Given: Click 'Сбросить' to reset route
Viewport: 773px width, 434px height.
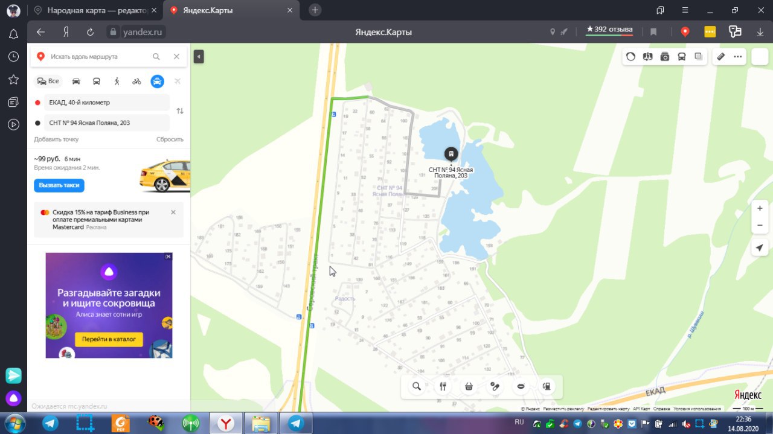Looking at the screenshot, I should [170, 139].
